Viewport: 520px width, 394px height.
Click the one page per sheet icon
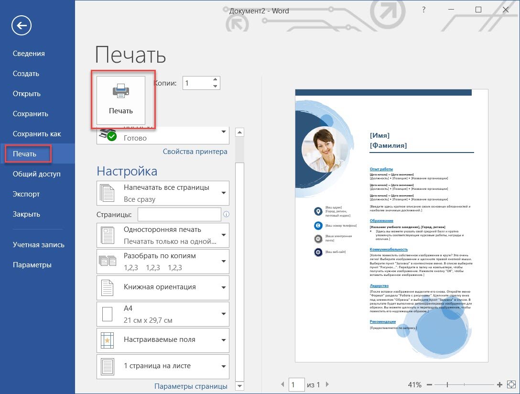[x=107, y=367]
